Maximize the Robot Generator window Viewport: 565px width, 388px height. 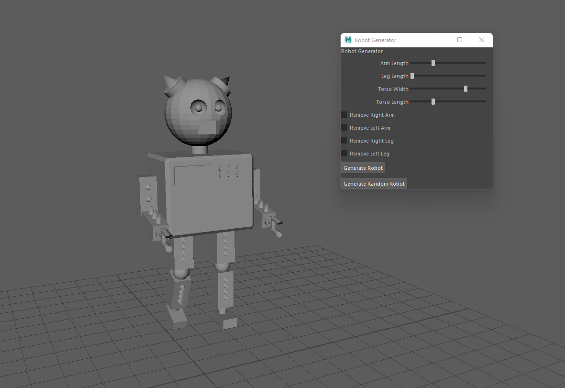pyautogui.click(x=460, y=40)
